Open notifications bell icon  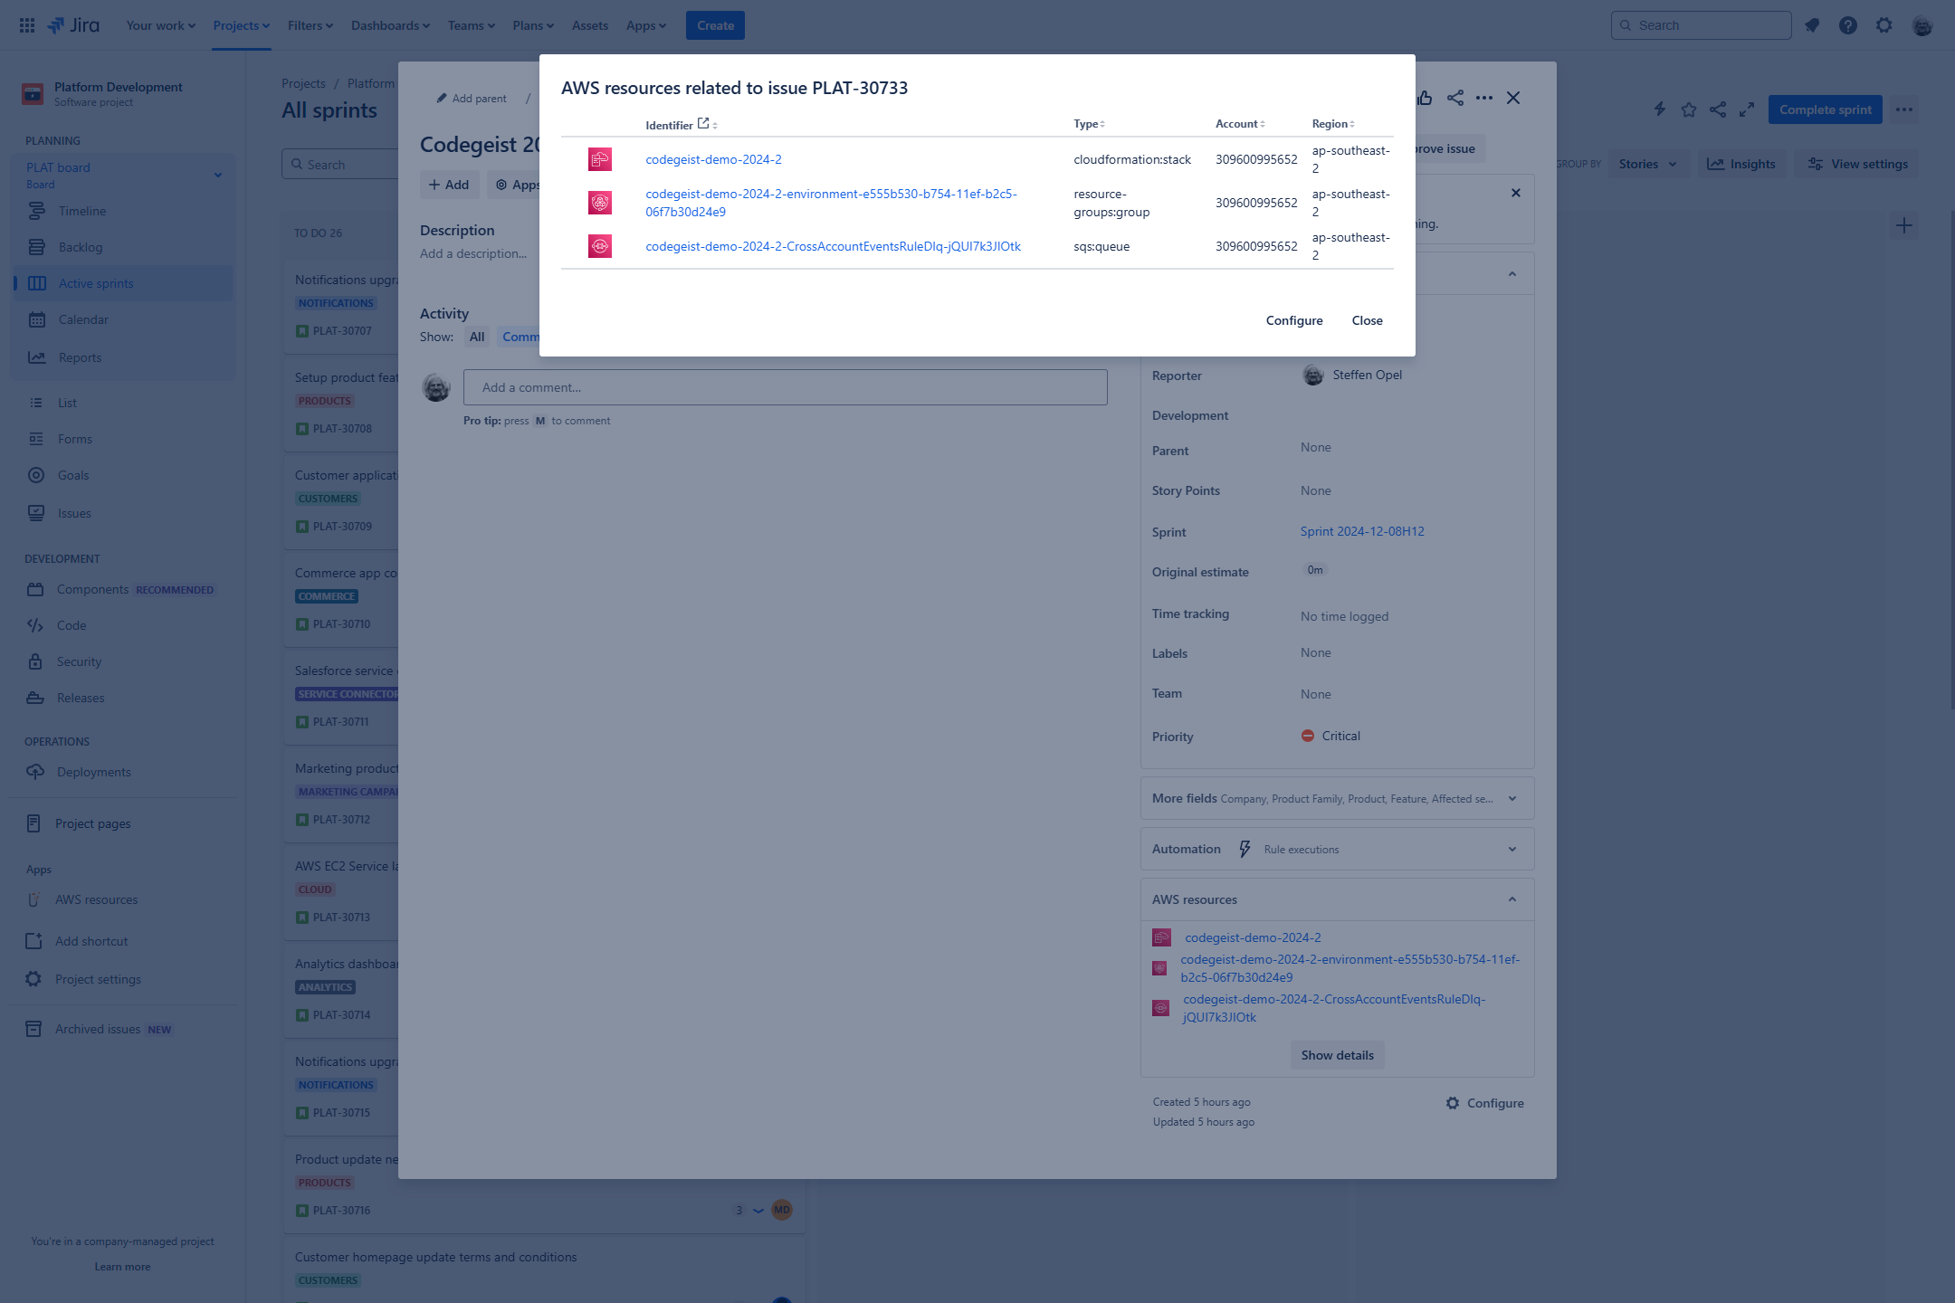point(1812,25)
